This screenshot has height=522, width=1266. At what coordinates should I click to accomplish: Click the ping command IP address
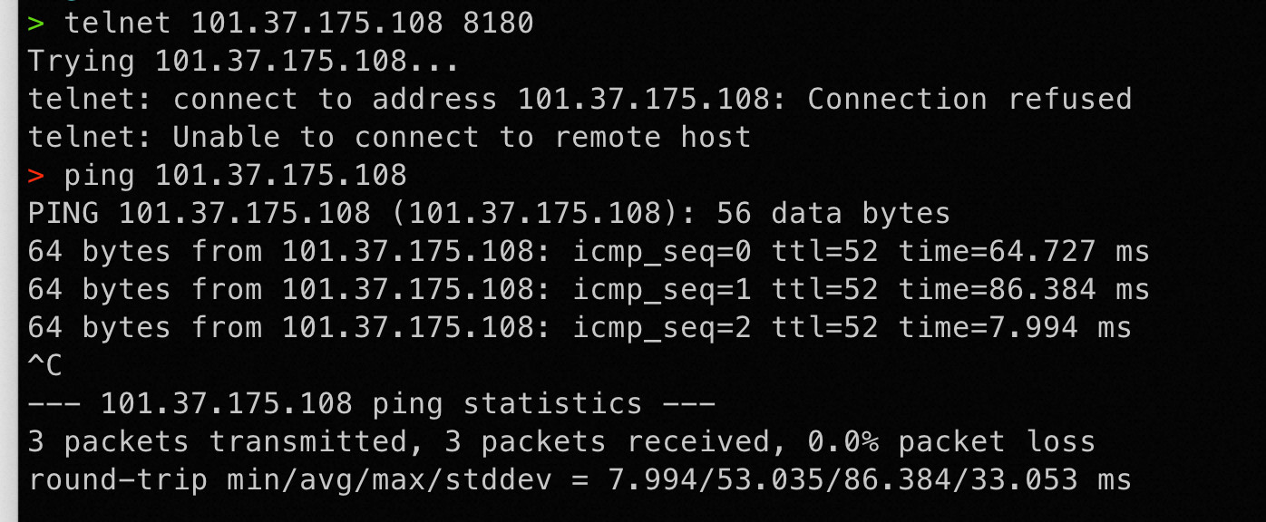280,175
